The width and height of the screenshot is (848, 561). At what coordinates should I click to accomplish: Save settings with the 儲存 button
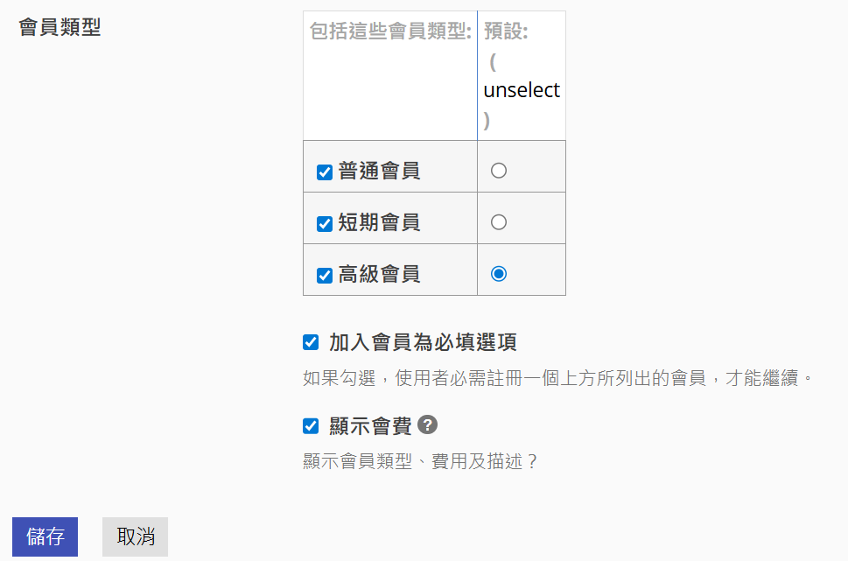(x=45, y=536)
